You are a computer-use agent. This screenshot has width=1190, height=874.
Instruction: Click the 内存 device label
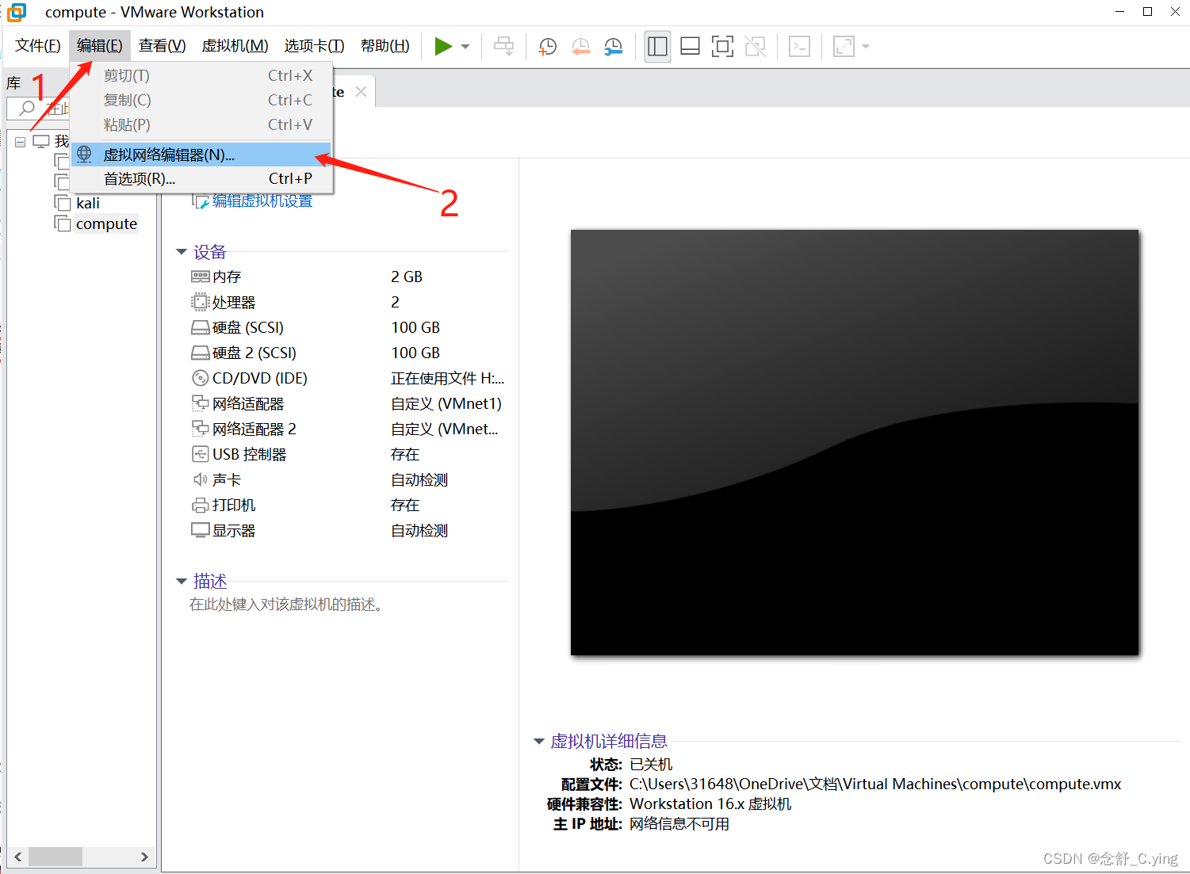pyautogui.click(x=227, y=277)
